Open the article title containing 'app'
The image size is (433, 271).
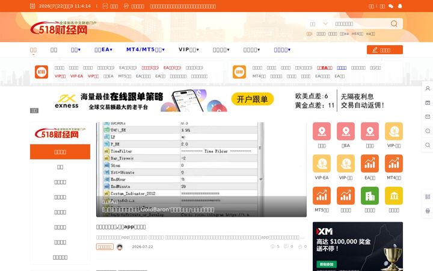tap(121, 227)
